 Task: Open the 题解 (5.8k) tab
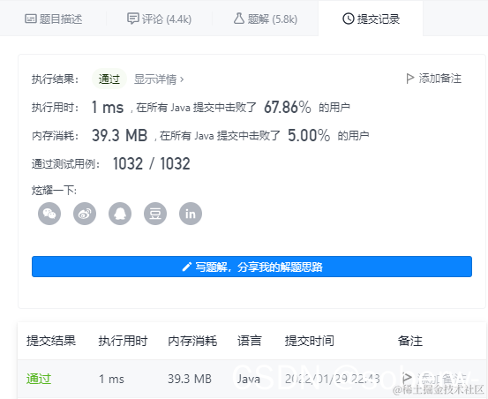click(265, 19)
